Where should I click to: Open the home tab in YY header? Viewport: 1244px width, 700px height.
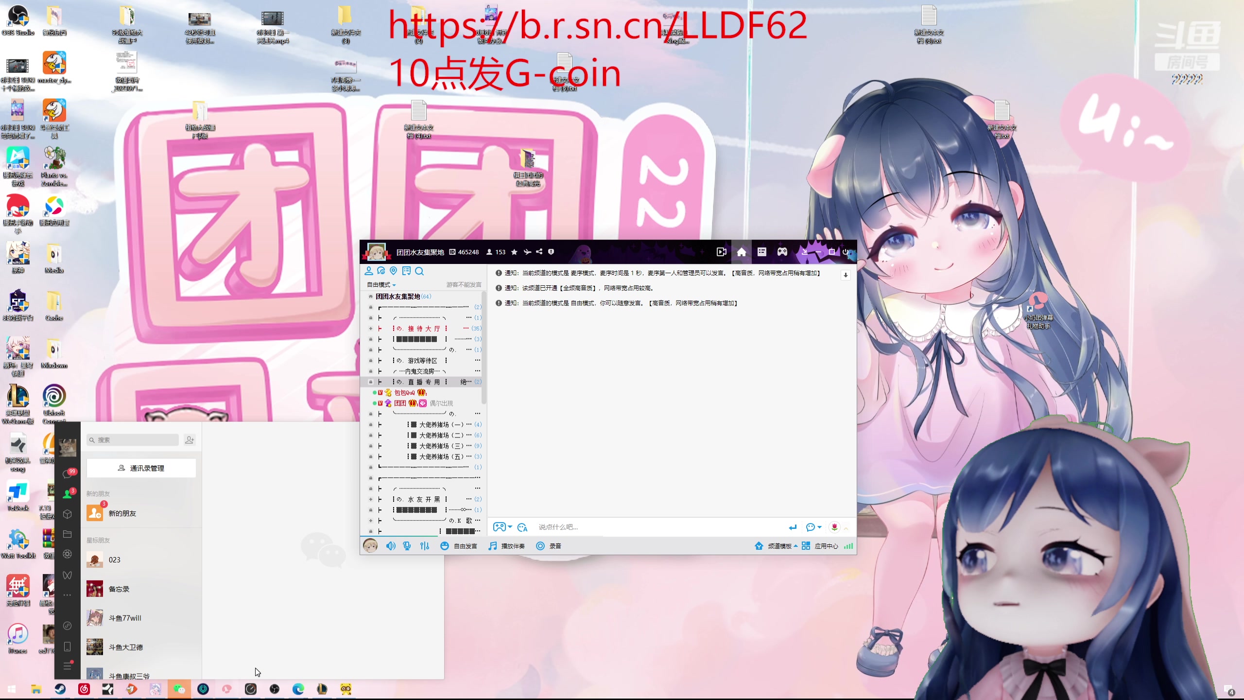(x=742, y=252)
